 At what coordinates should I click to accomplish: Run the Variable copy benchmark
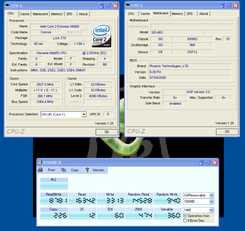coord(167,213)
